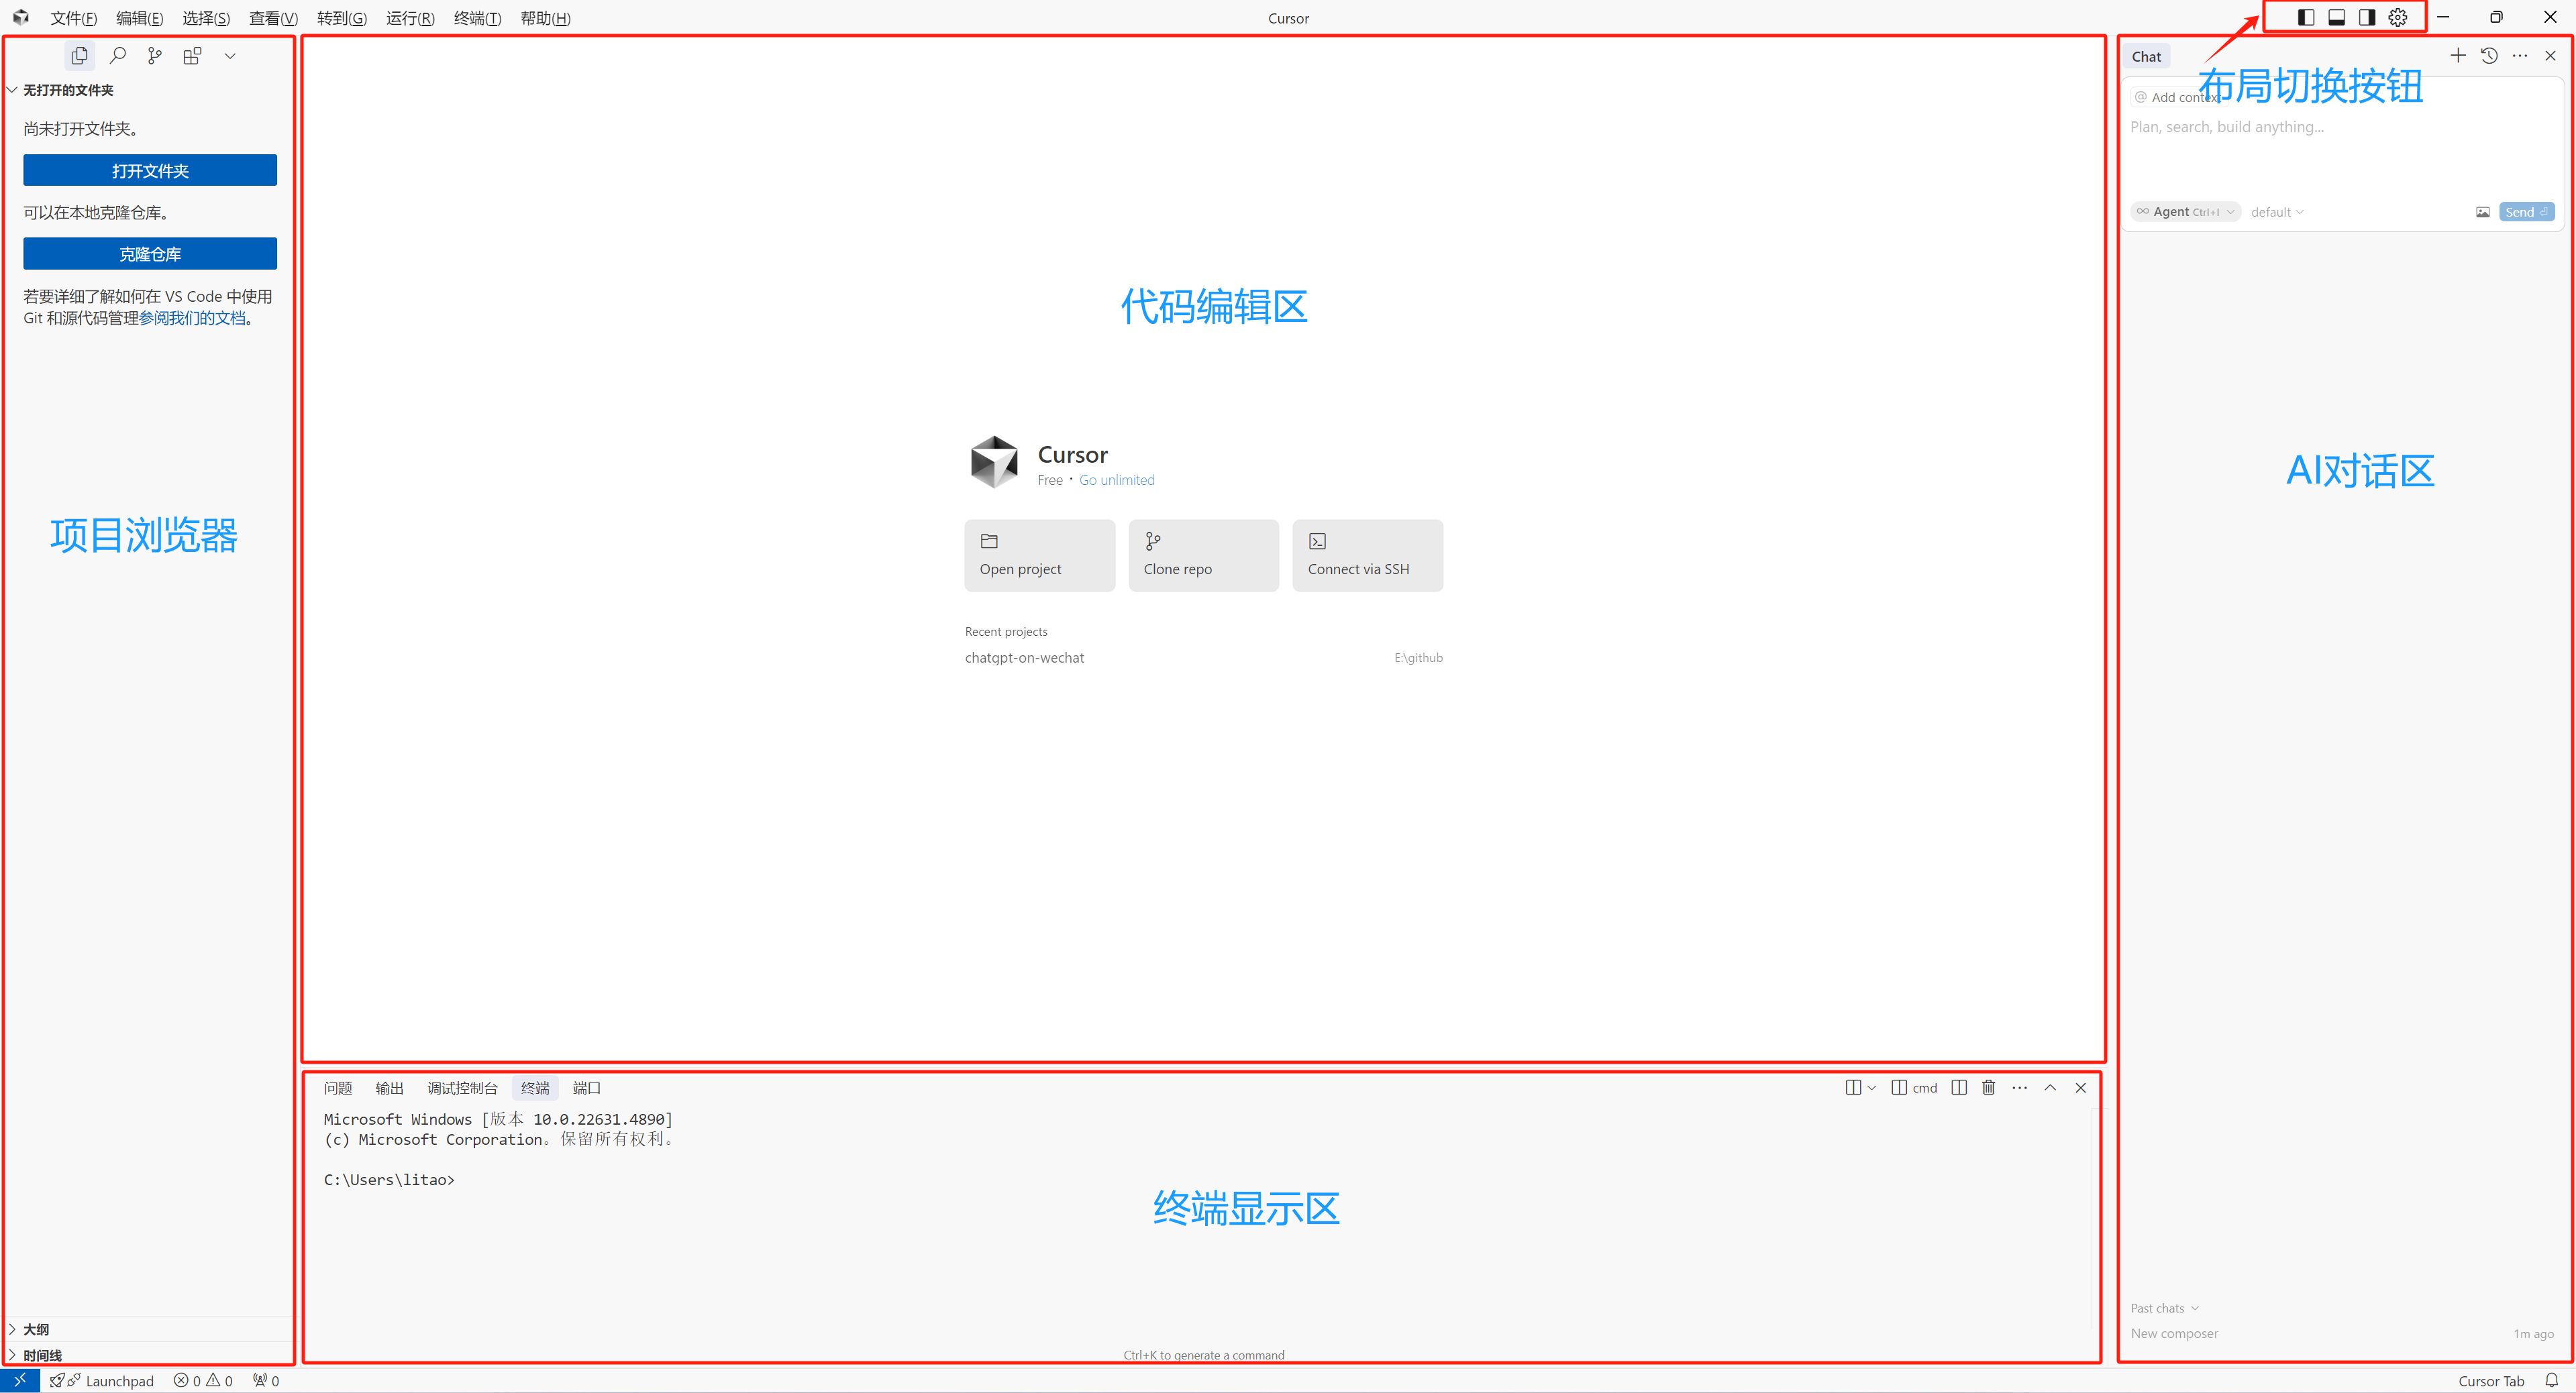
Task: Click the notifications bell in status bar
Action: (x=2551, y=1380)
